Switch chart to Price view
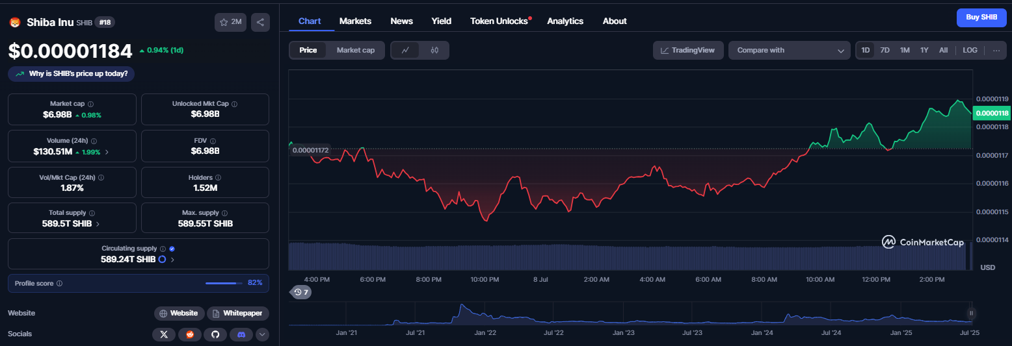Screen dimensions: 1012x346 point(308,50)
